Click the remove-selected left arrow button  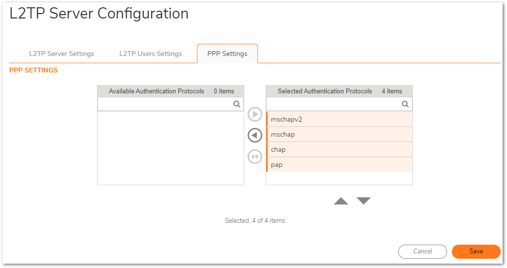(255, 135)
